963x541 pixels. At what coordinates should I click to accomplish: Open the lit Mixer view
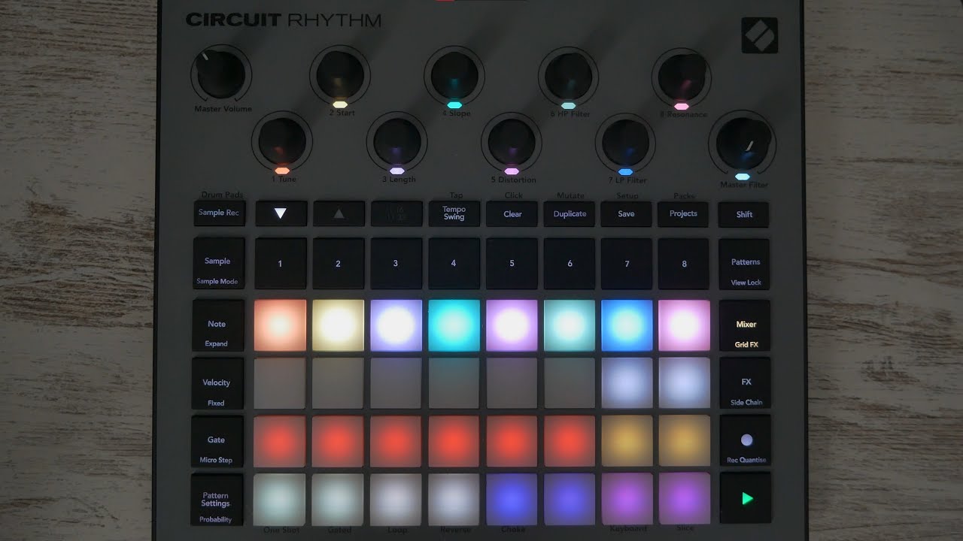(746, 325)
